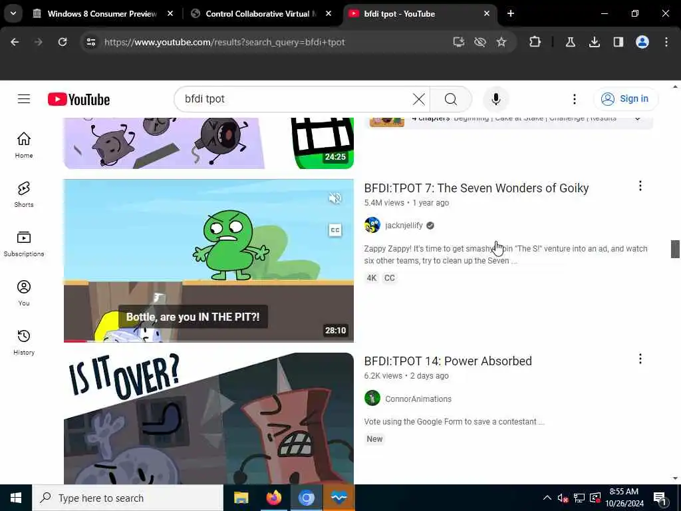Open Windows Start menu
Screen dimensions: 681x511
(16, 498)
